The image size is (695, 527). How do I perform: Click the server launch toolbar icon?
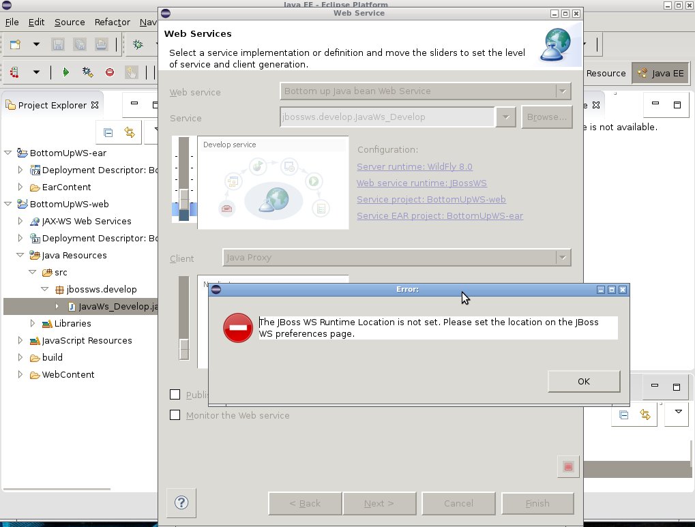point(14,72)
